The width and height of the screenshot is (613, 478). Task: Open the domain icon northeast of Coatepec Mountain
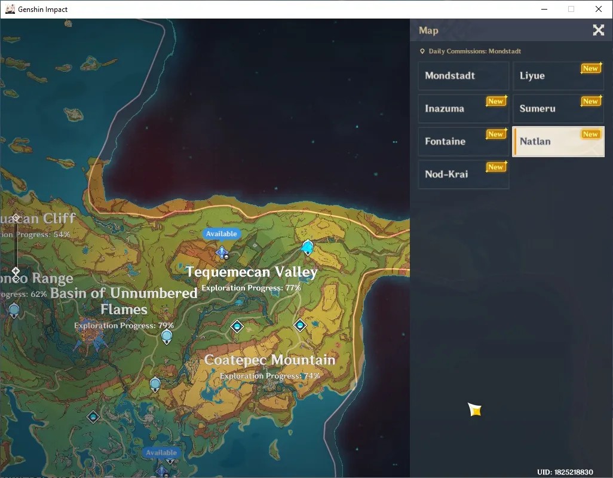click(x=300, y=325)
